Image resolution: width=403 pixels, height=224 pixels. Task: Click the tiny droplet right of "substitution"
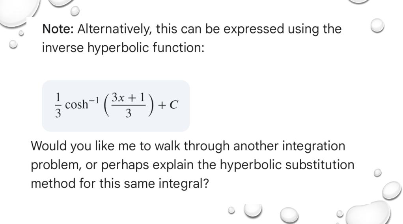click(x=377, y=172)
